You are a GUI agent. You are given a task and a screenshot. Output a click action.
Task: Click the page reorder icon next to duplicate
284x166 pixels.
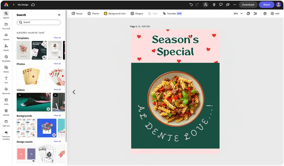(x=255, y=14)
